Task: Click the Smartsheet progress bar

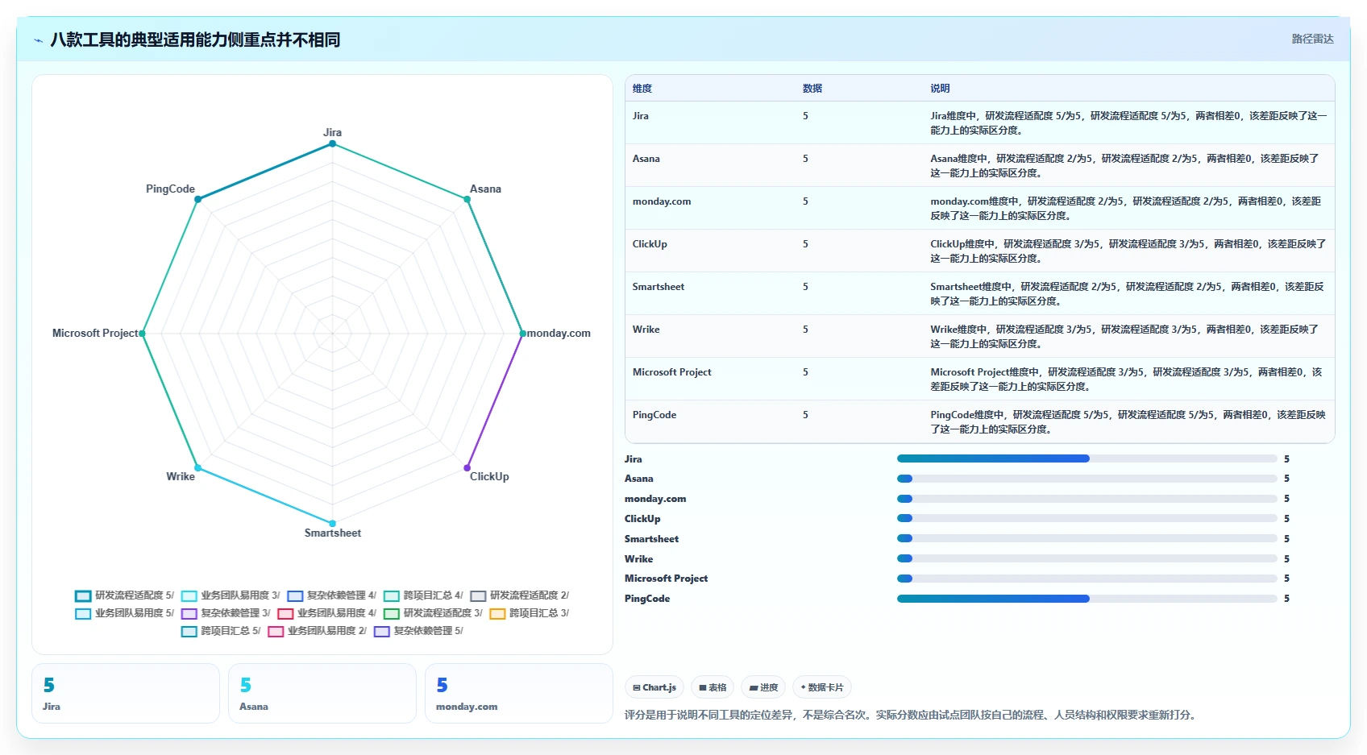Action: coord(1087,538)
